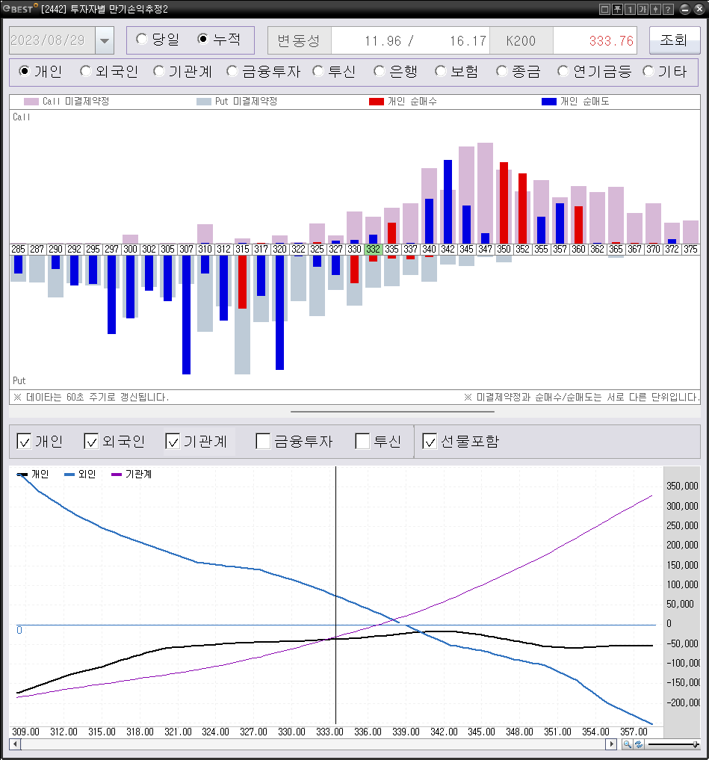Viewport: 709px width, 760px height.
Task: Enable the 투신 checkbox above the line chart
Action: click(362, 442)
